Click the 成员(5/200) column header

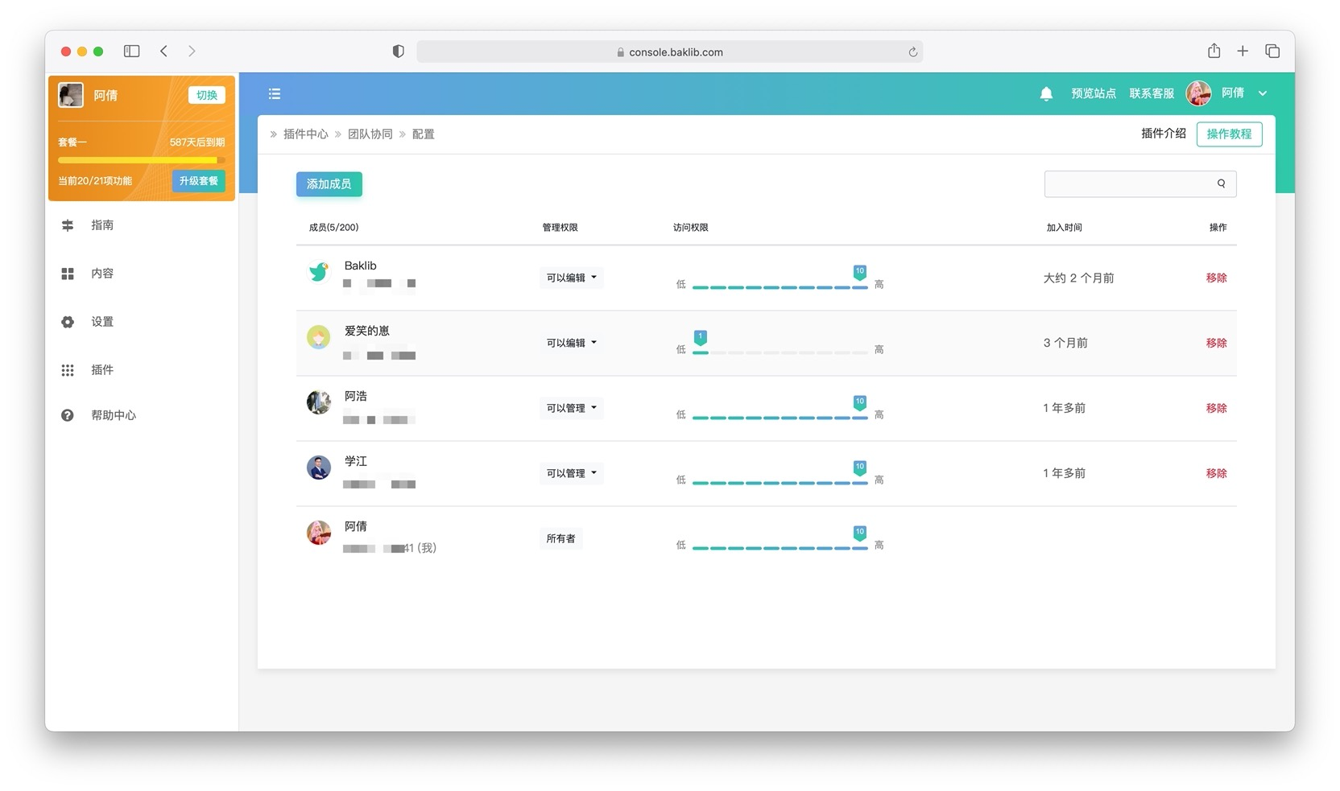tap(333, 228)
